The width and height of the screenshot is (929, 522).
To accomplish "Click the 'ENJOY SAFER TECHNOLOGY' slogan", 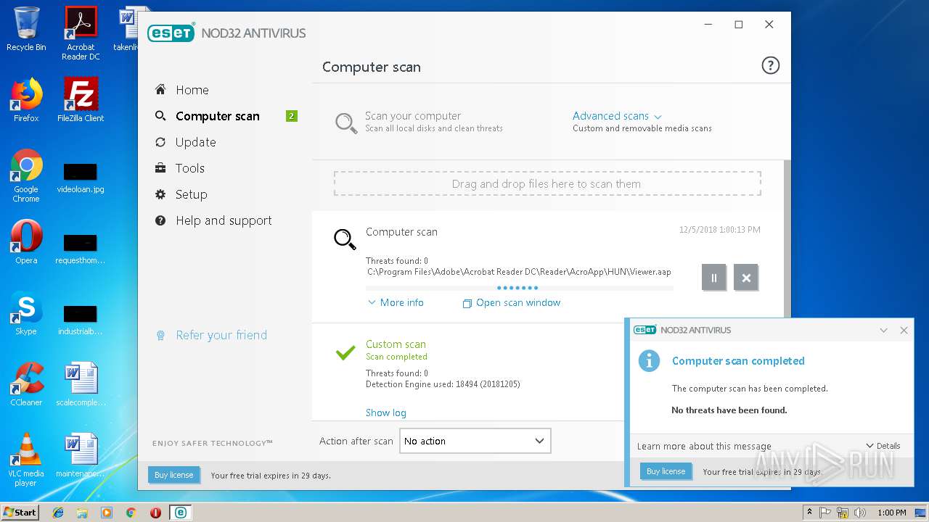I will 213,443.
